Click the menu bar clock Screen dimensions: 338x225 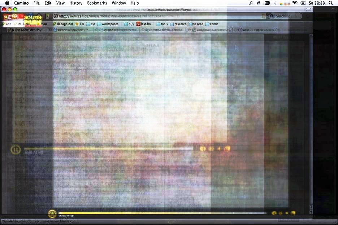point(317,3)
